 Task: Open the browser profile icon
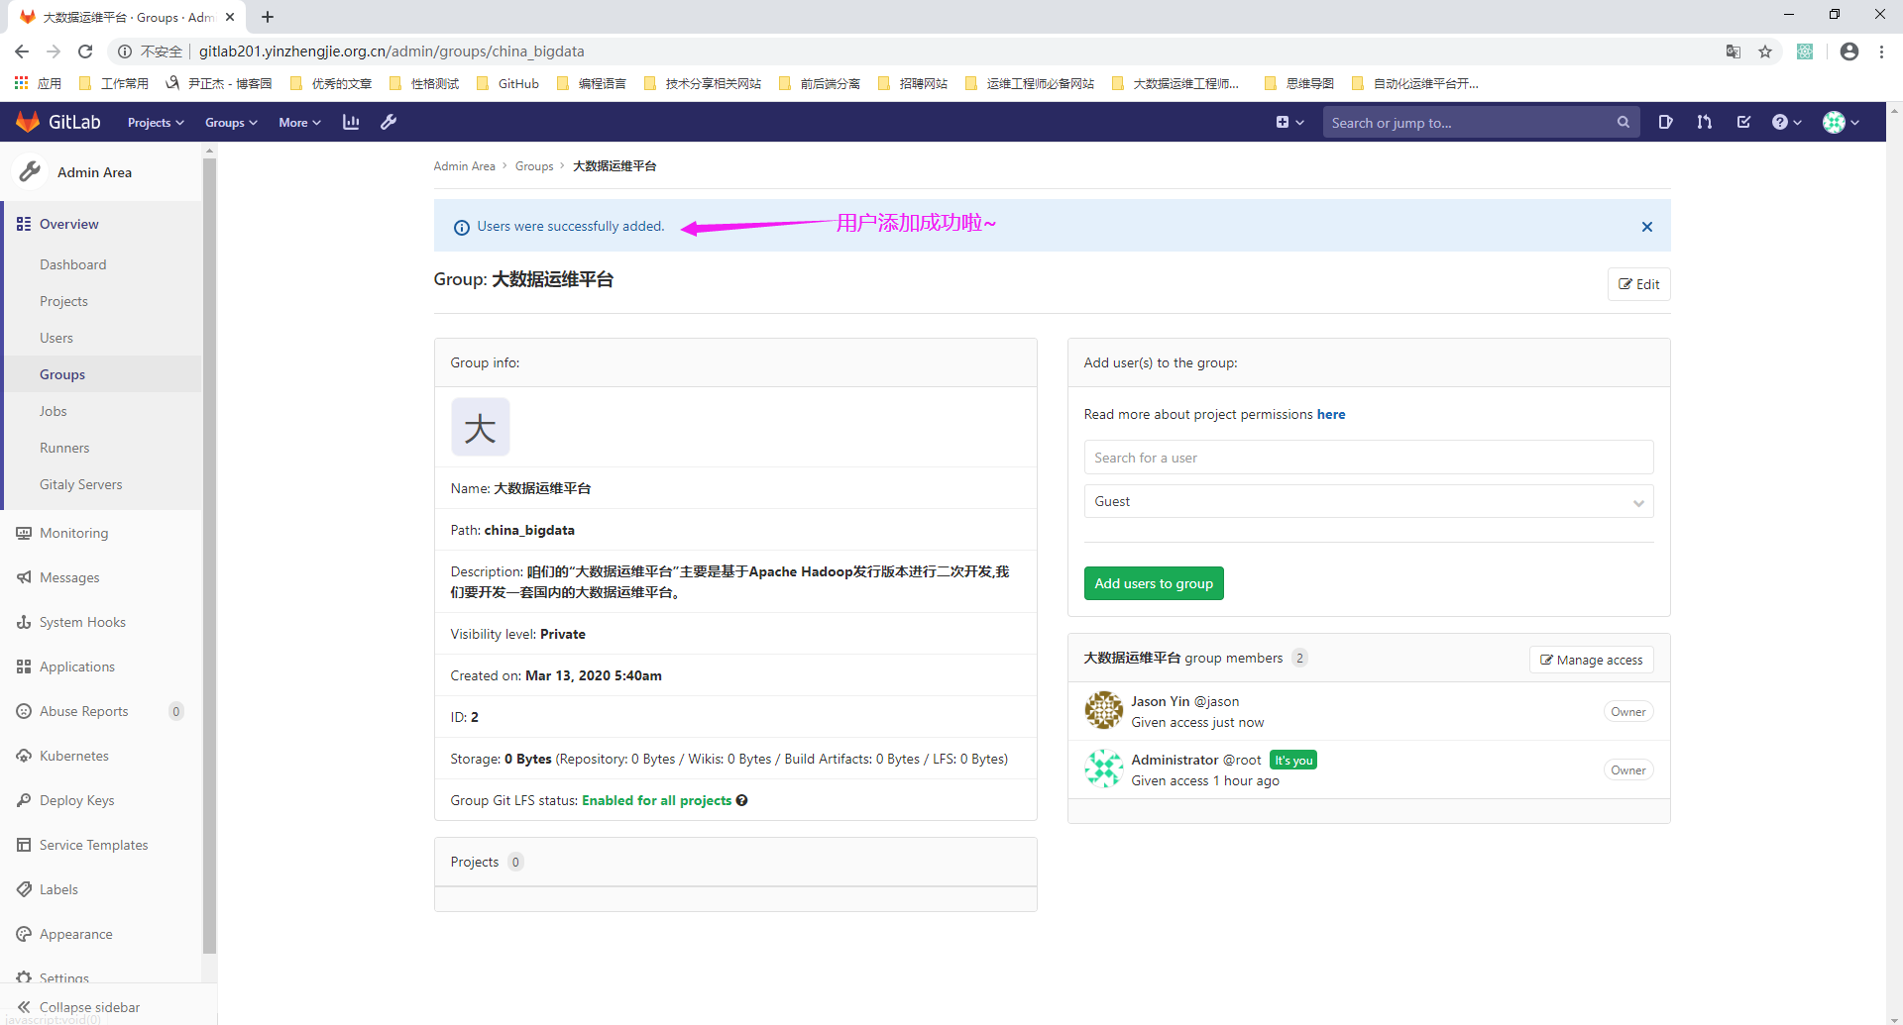[x=1849, y=51]
